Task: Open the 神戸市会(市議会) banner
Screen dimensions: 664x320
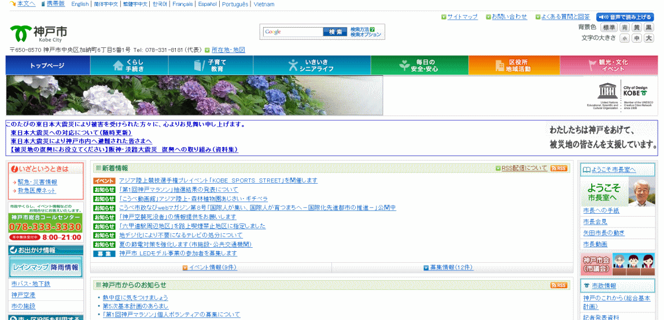Action: (618, 264)
